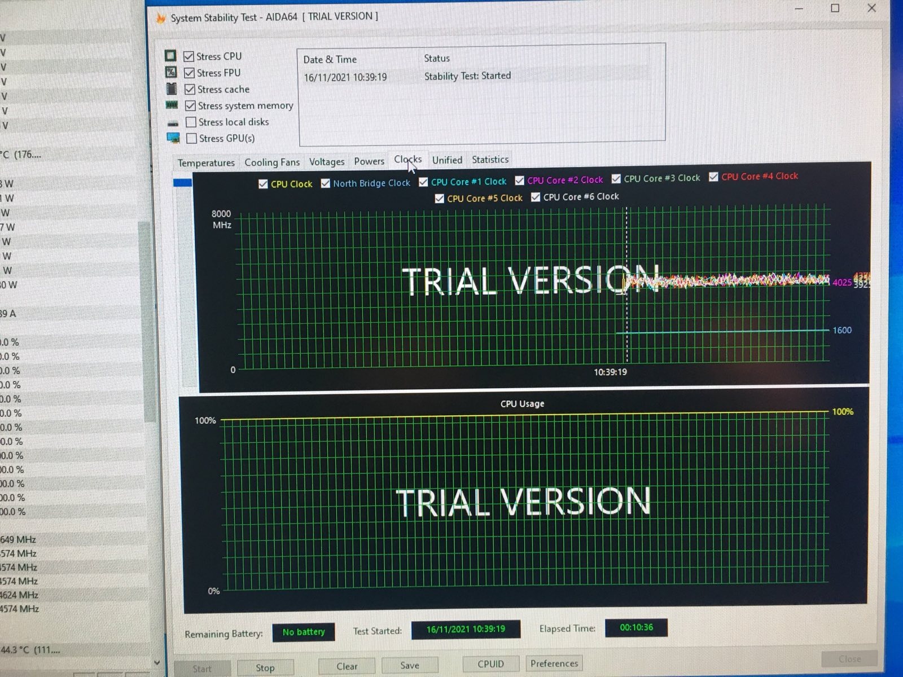Minimize the System Stability Test window
The height and width of the screenshot is (677, 903).
click(799, 8)
